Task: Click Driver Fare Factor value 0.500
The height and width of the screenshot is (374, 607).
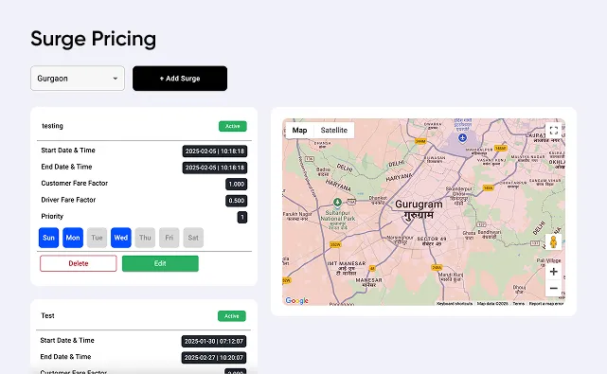Action: click(236, 201)
